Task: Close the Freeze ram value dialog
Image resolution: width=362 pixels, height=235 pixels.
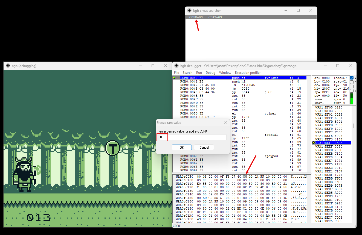Action: click(x=225, y=123)
